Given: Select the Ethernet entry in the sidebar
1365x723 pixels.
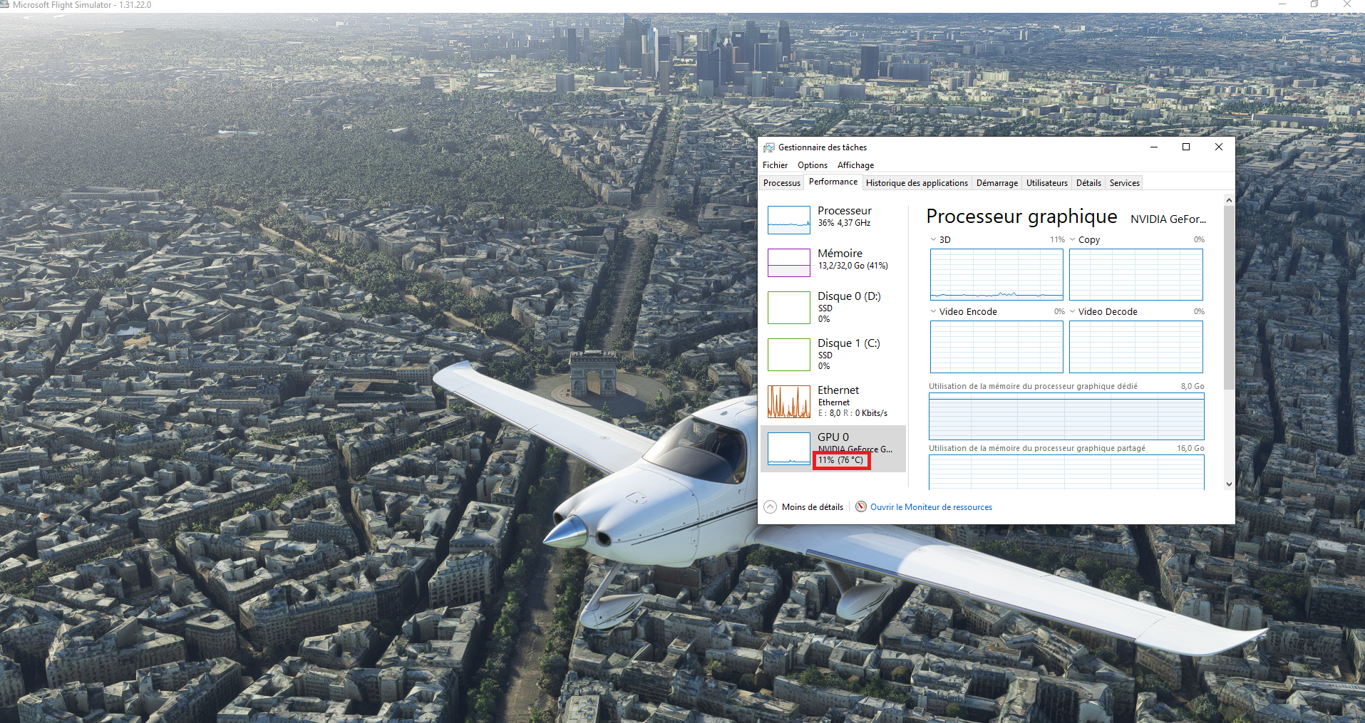Looking at the screenshot, I should 833,401.
